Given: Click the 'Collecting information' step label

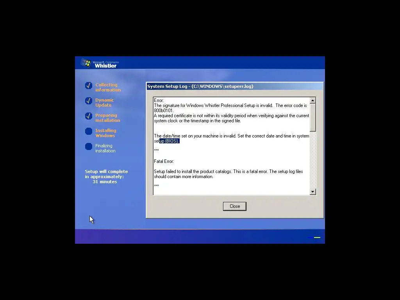Looking at the screenshot, I should tap(108, 87).
